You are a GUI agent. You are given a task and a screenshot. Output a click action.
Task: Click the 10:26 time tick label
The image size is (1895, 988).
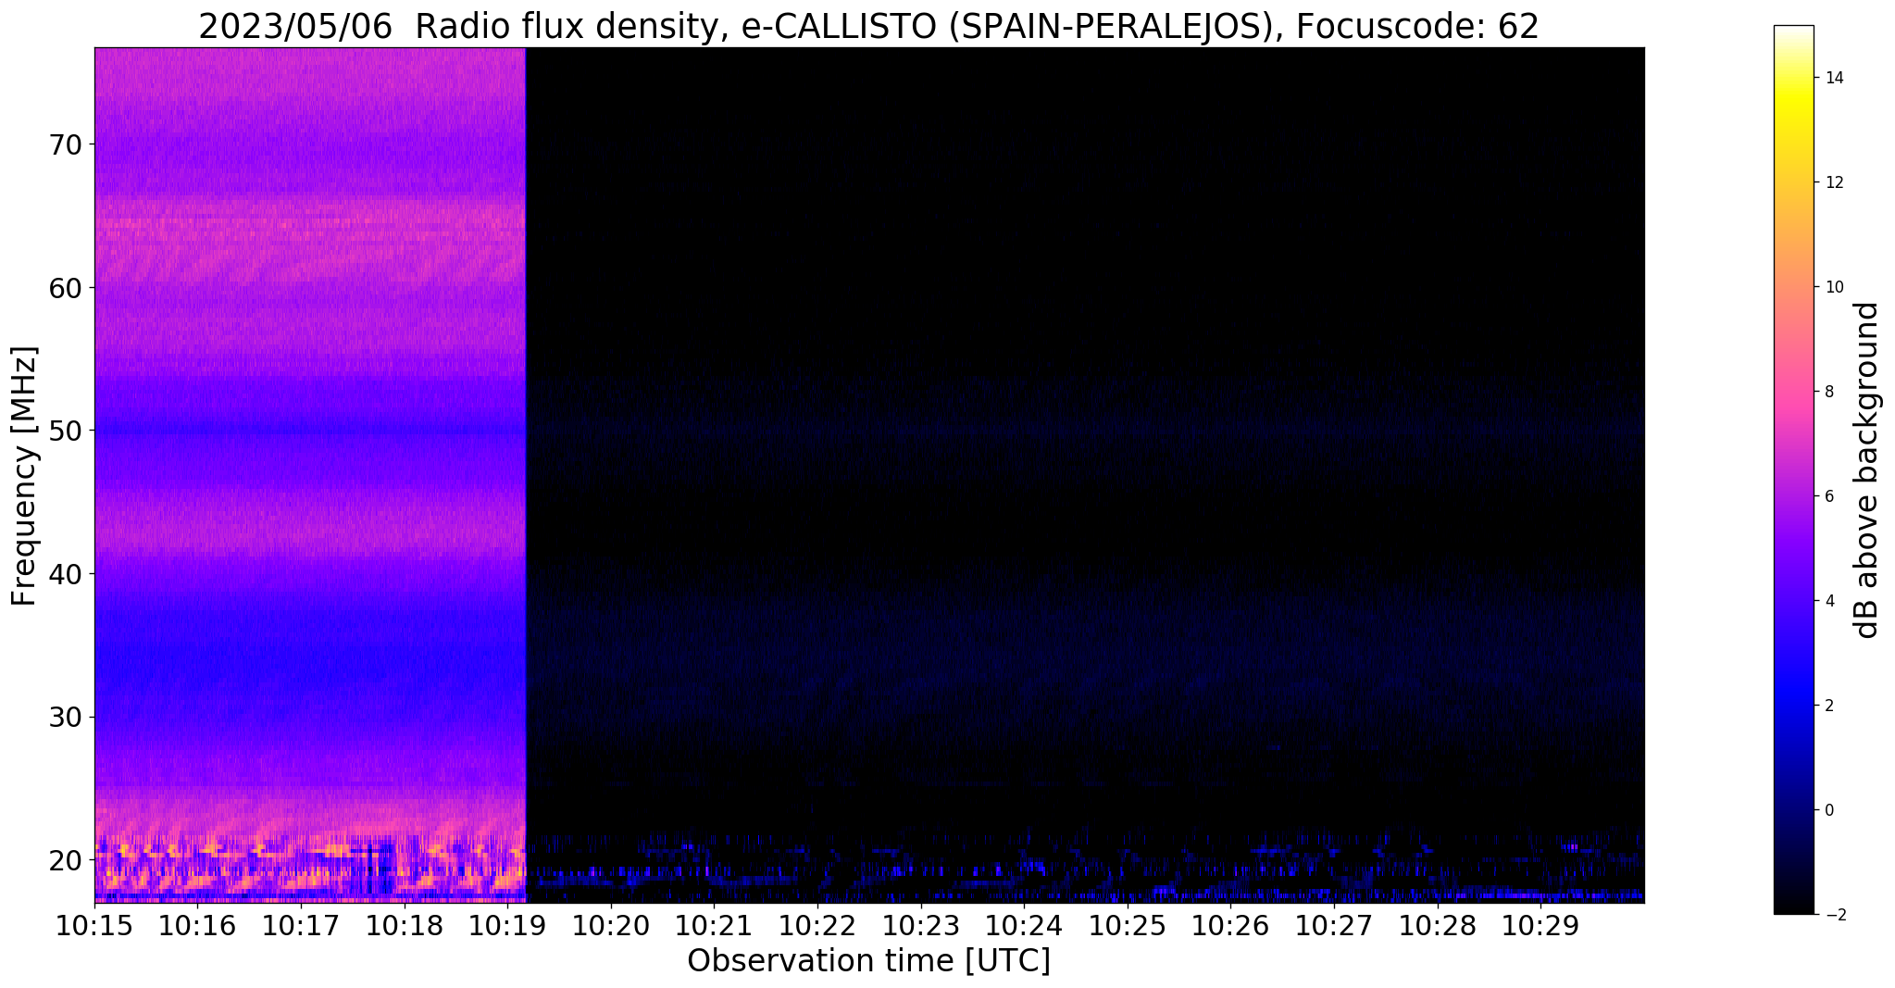point(1229,925)
